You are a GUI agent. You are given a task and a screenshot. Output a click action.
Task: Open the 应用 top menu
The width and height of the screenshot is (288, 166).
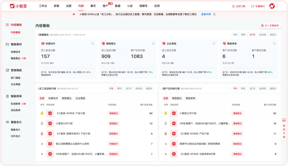[x=157, y=6]
